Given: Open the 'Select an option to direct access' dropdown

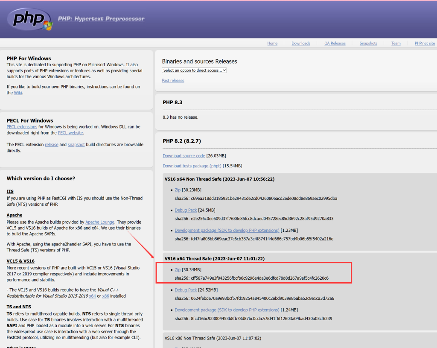Looking at the screenshot, I should 194,70.
